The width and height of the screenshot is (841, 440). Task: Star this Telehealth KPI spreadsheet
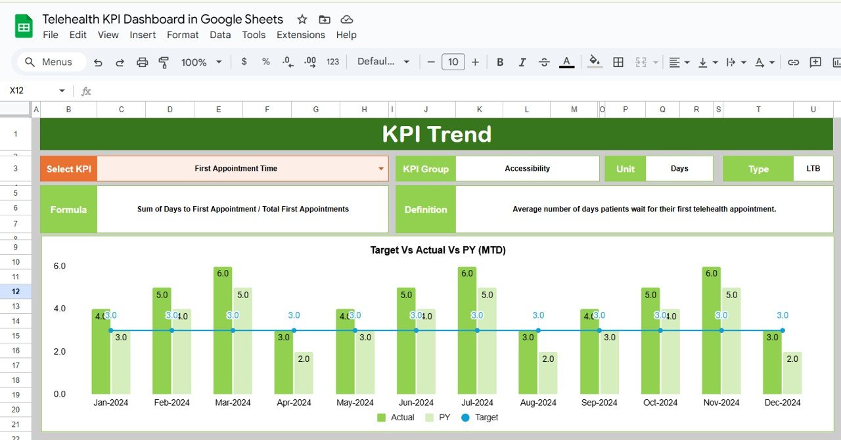302,20
